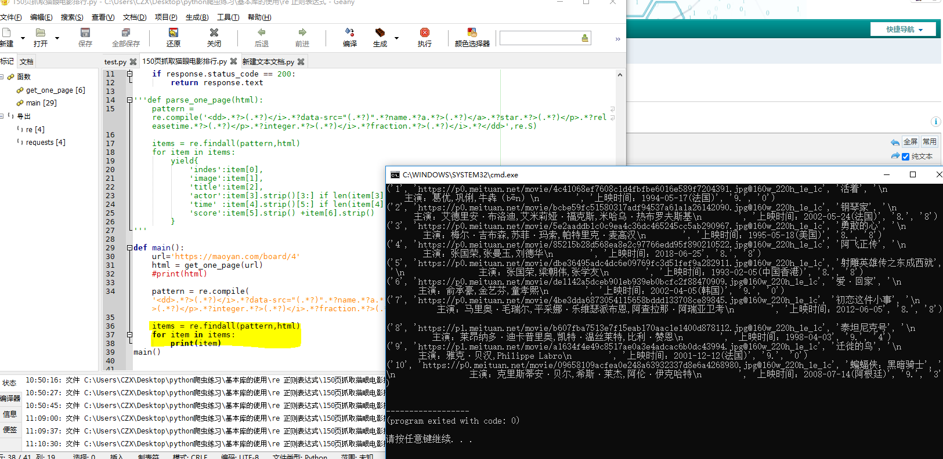This screenshot has width=943, height=459.
Task: Select the 状态 message tab
Action: tap(10, 382)
